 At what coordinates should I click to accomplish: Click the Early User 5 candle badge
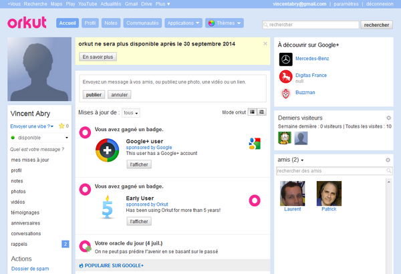pyautogui.click(x=108, y=207)
